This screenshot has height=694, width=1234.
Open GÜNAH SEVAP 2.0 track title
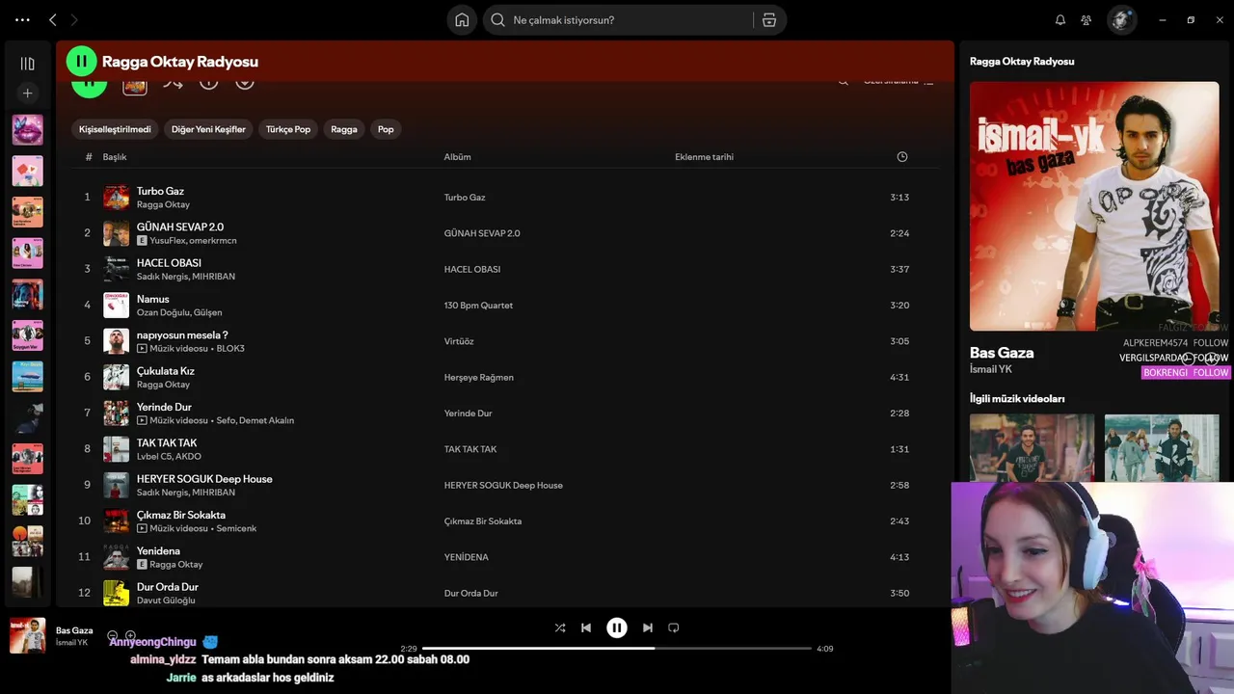tap(180, 227)
